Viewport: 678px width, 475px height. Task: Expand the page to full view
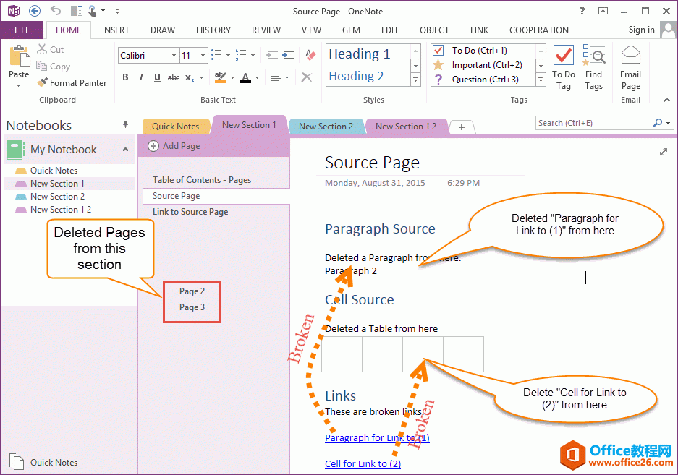click(664, 152)
